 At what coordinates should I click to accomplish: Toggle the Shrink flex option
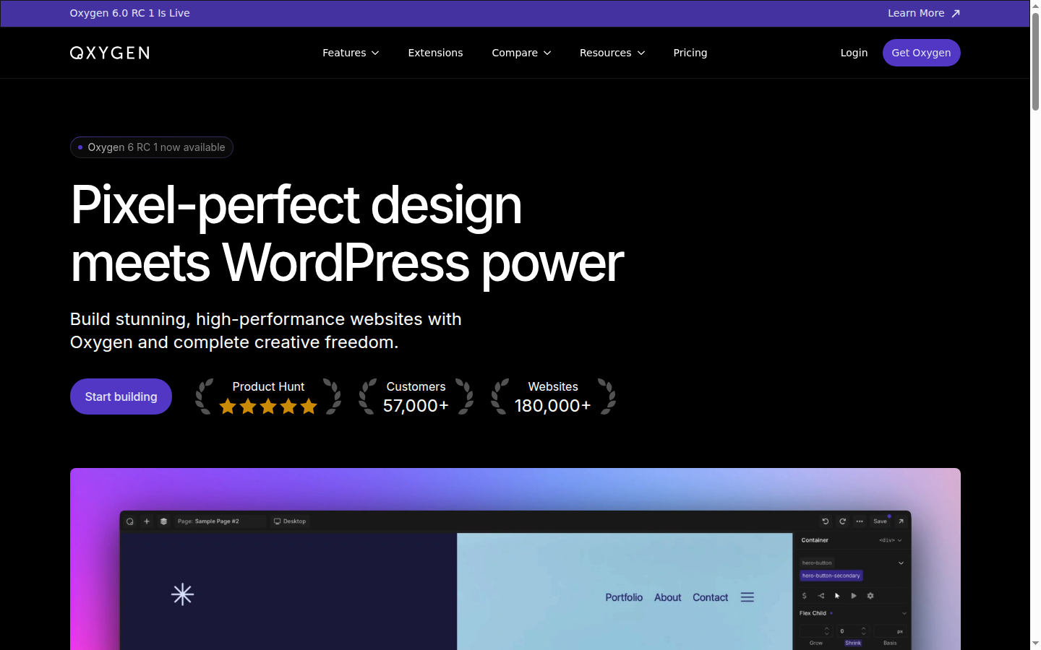point(853,643)
